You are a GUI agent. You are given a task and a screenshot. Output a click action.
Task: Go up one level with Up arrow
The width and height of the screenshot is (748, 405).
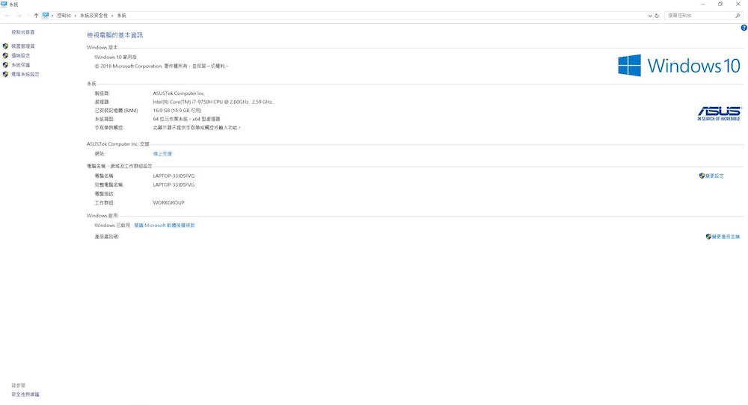(36, 16)
